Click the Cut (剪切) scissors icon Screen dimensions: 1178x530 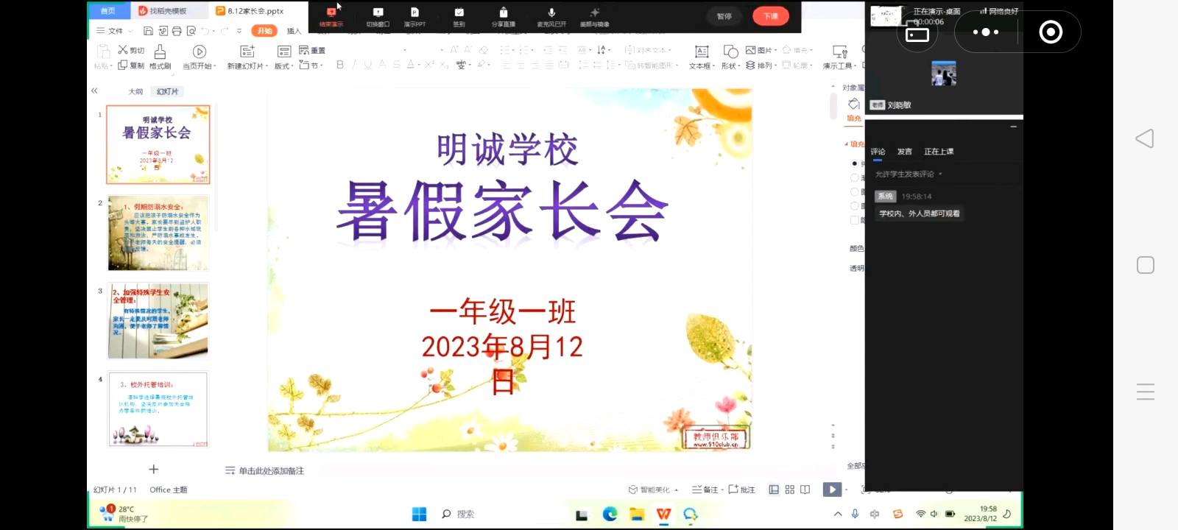[123, 50]
